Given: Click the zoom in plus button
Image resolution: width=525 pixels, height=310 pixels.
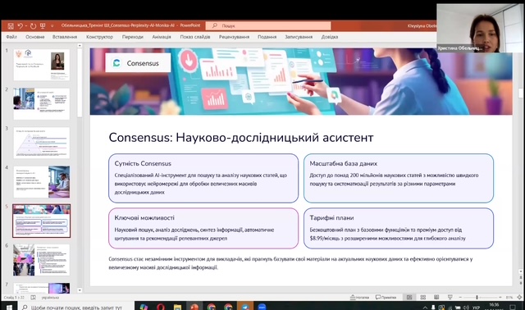Looking at the screenshot, I should pos(500,297).
